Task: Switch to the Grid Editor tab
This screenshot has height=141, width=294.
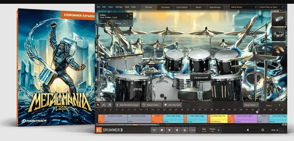Action: click(182, 7)
